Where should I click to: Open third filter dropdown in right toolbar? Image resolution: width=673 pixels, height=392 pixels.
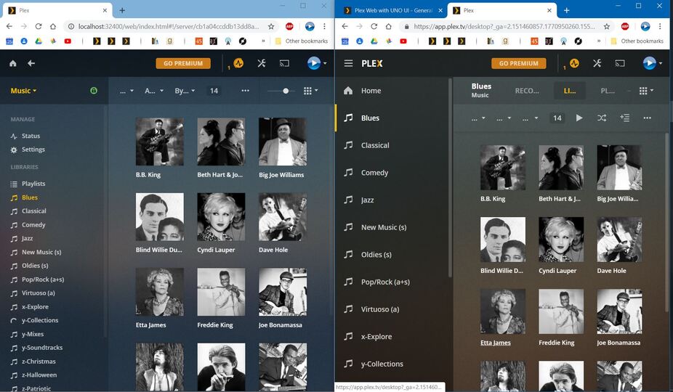coord(530,118)
